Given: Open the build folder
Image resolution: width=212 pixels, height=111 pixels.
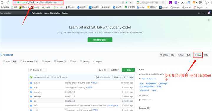Looking at the screenshot, I should pyautogui.click(x=36, y=87).
